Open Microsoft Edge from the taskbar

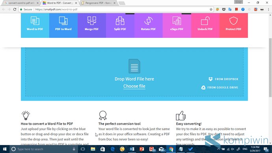pyautogui.click(x=112, y=149)
